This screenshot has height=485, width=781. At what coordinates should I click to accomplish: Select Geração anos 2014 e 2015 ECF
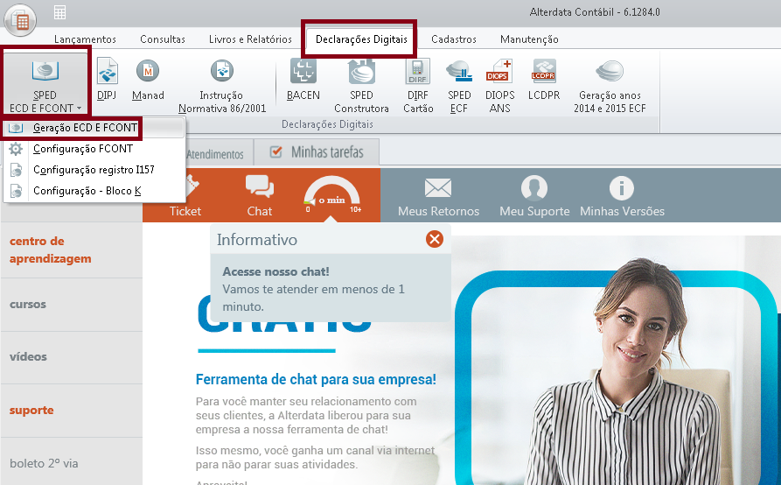(x=610, y=85)
